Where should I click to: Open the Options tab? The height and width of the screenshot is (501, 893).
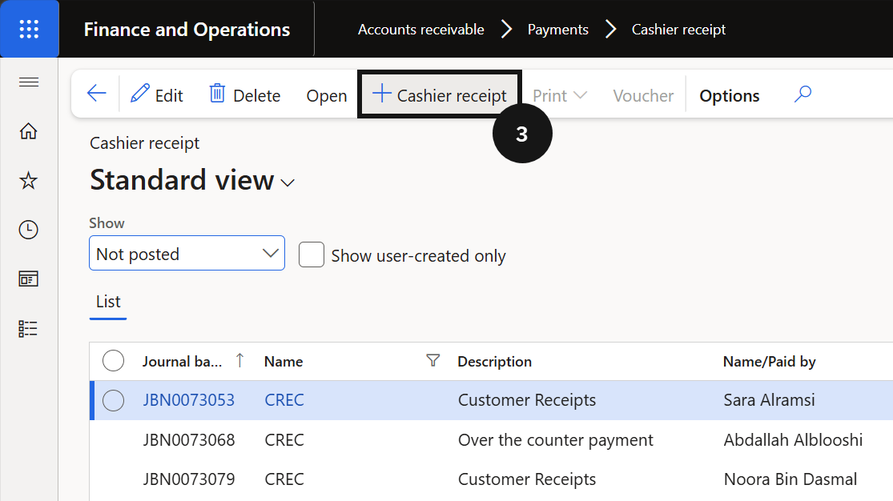point(729,96)
